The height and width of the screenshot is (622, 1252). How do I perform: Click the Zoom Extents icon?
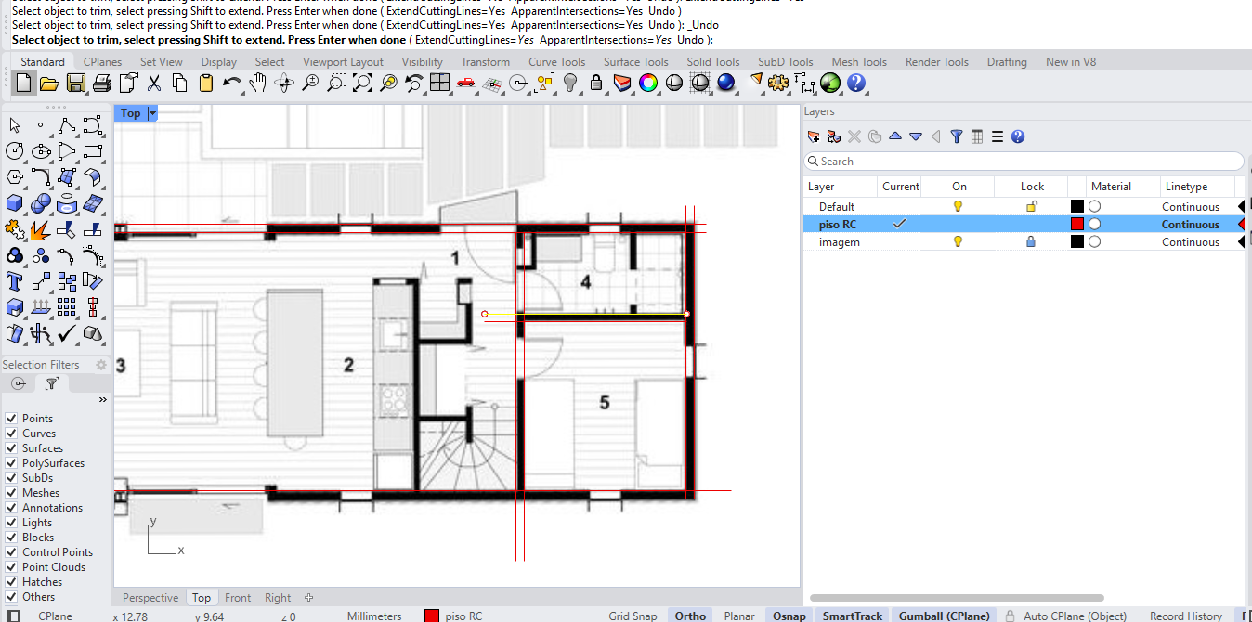362,84
